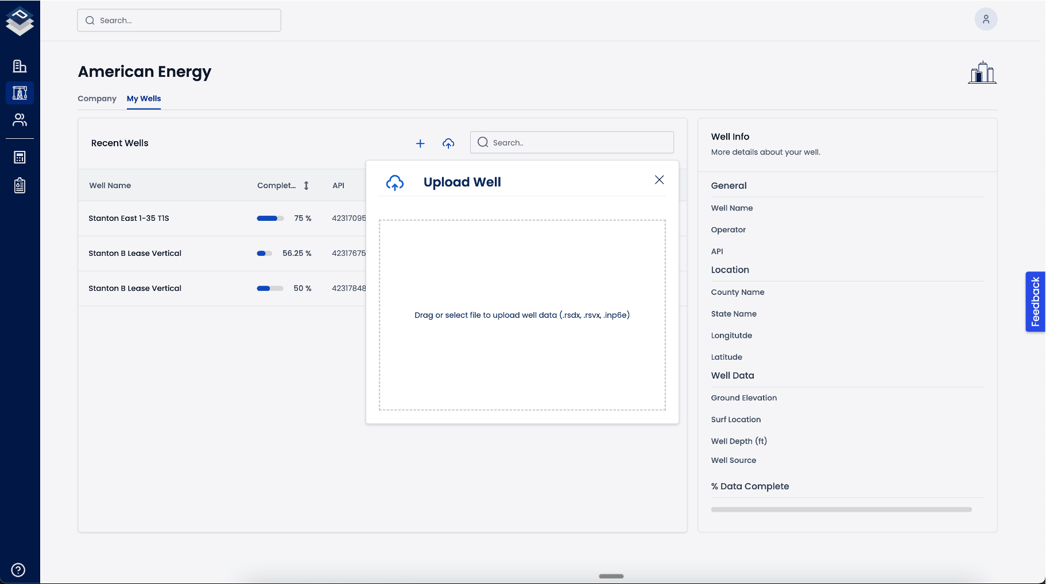1046x584 pixels.
Task: Select the oil well rig sidebar icon
Action: point(20,92)
